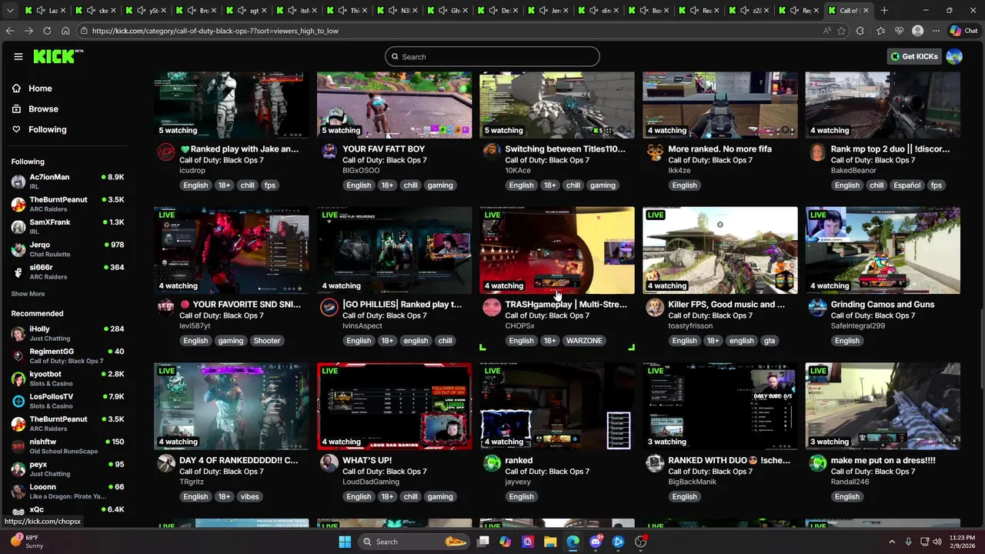Select the WARZONE tag under CHOPSx
This screenshot has height=554, width=985.
[584, 341]
